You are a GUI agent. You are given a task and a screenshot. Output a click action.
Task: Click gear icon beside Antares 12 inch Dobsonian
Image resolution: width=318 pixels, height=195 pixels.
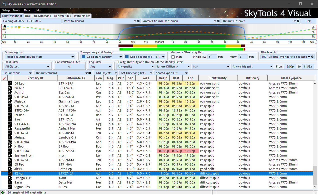218,21
